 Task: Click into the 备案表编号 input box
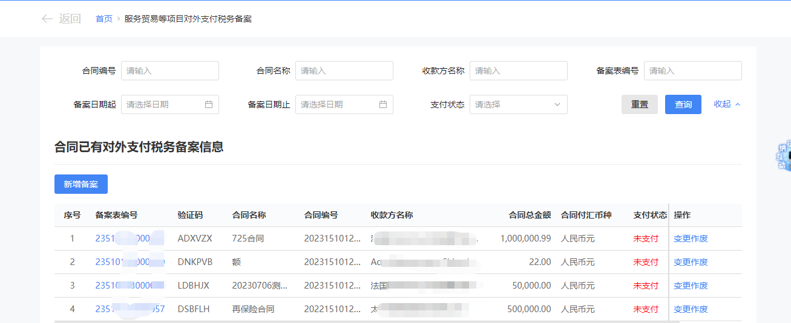pyautogui.click(x=693, y=71)
